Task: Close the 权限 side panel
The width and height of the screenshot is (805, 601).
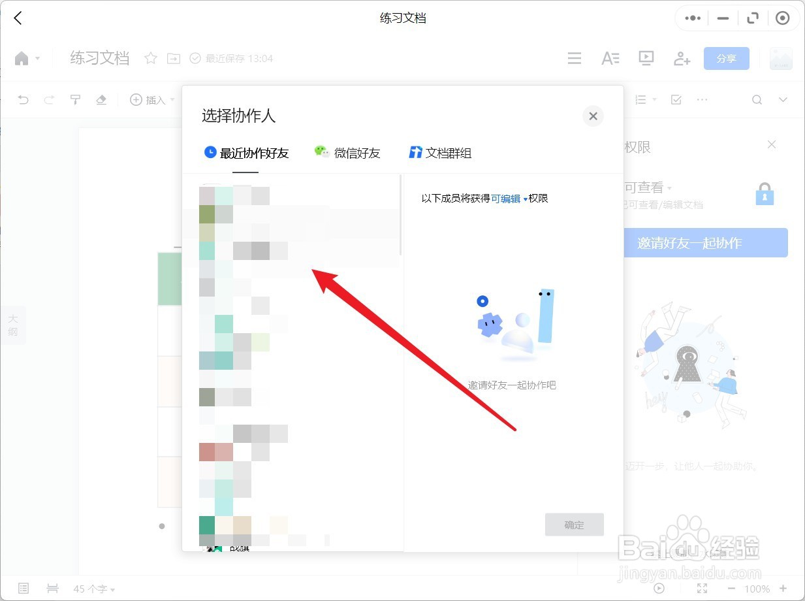Action: point(772,144)
